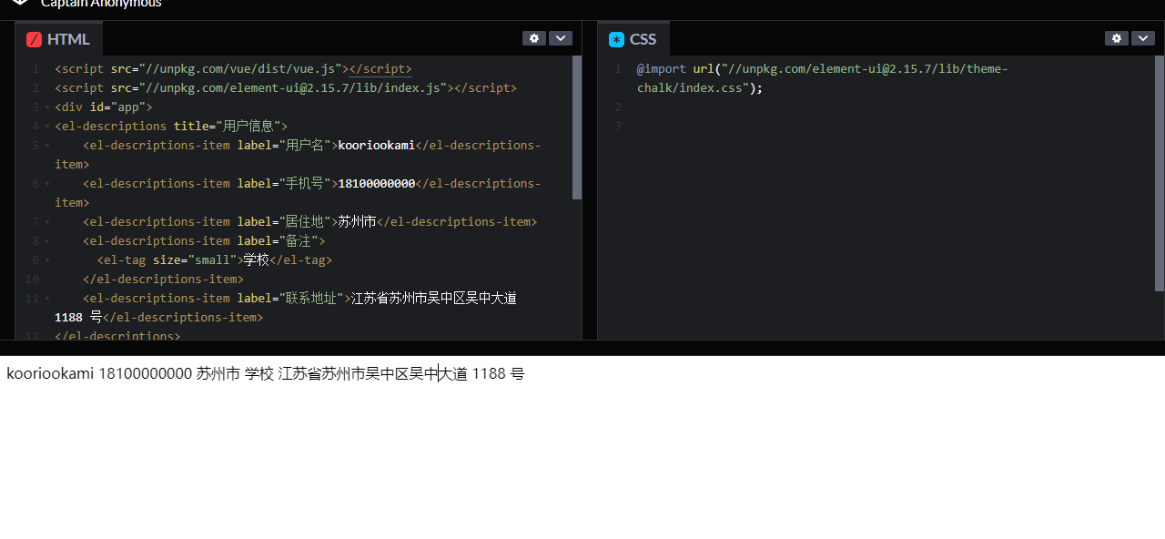This screenshot has width=1165, height=539.
Task: Place cursor on empty CSS line 3
Action: tap(892, 127)
